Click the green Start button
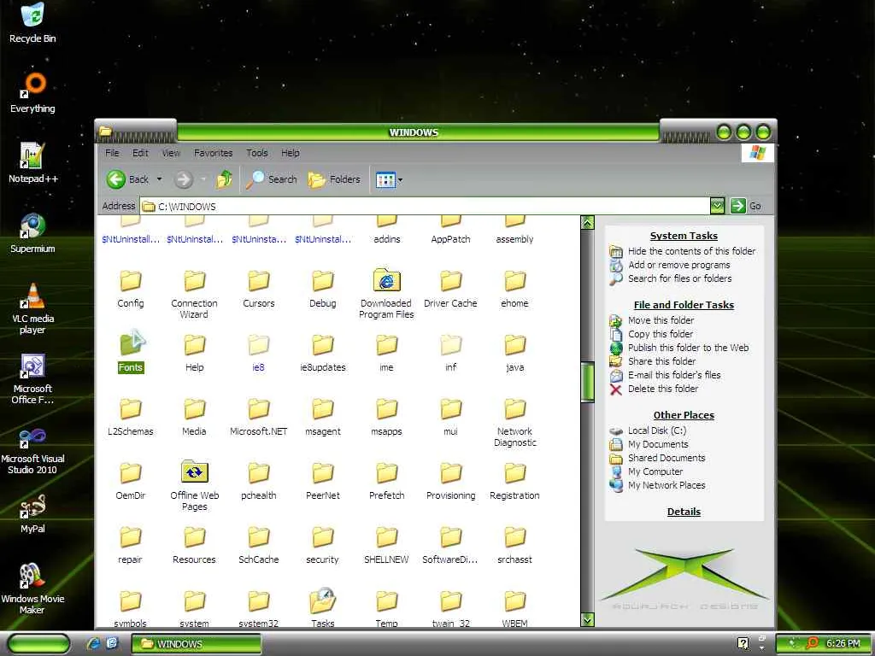 point(39,644)
